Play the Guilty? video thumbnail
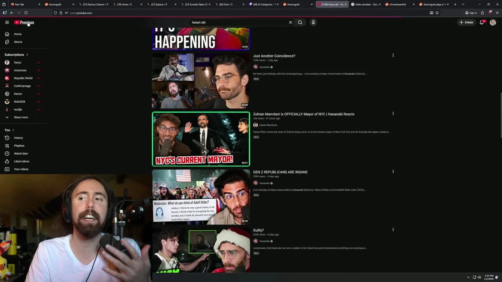Screen dimensions: 502x282 tap(201, 250)
